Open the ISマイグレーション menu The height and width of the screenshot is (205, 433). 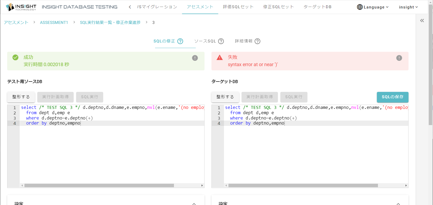tap(157, 7)
